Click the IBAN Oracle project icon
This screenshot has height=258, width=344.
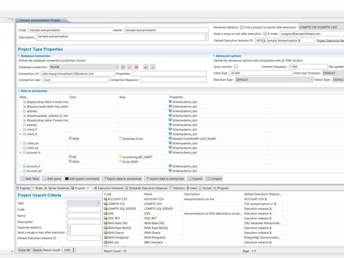(x=105, y=232)
